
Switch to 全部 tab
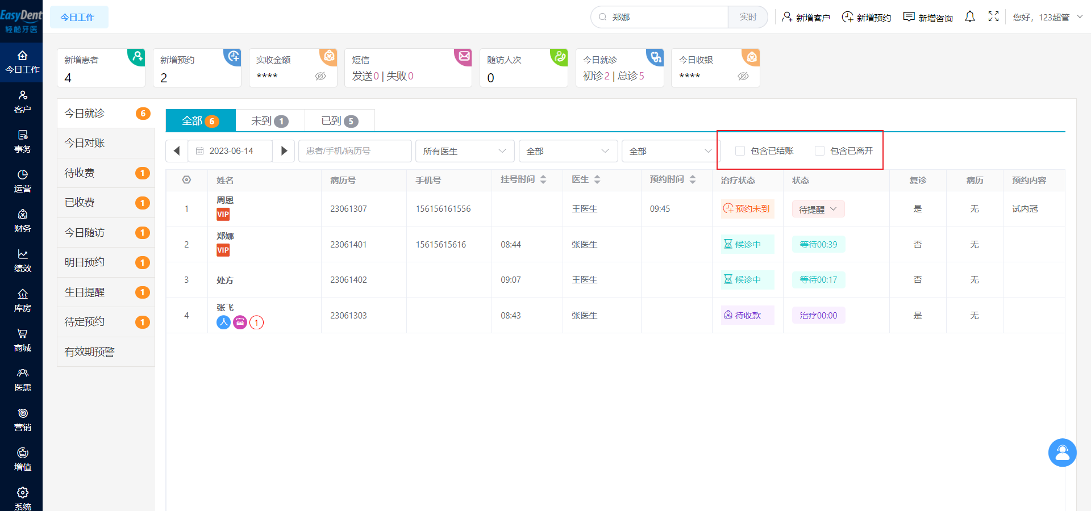(x=201, y=121)
